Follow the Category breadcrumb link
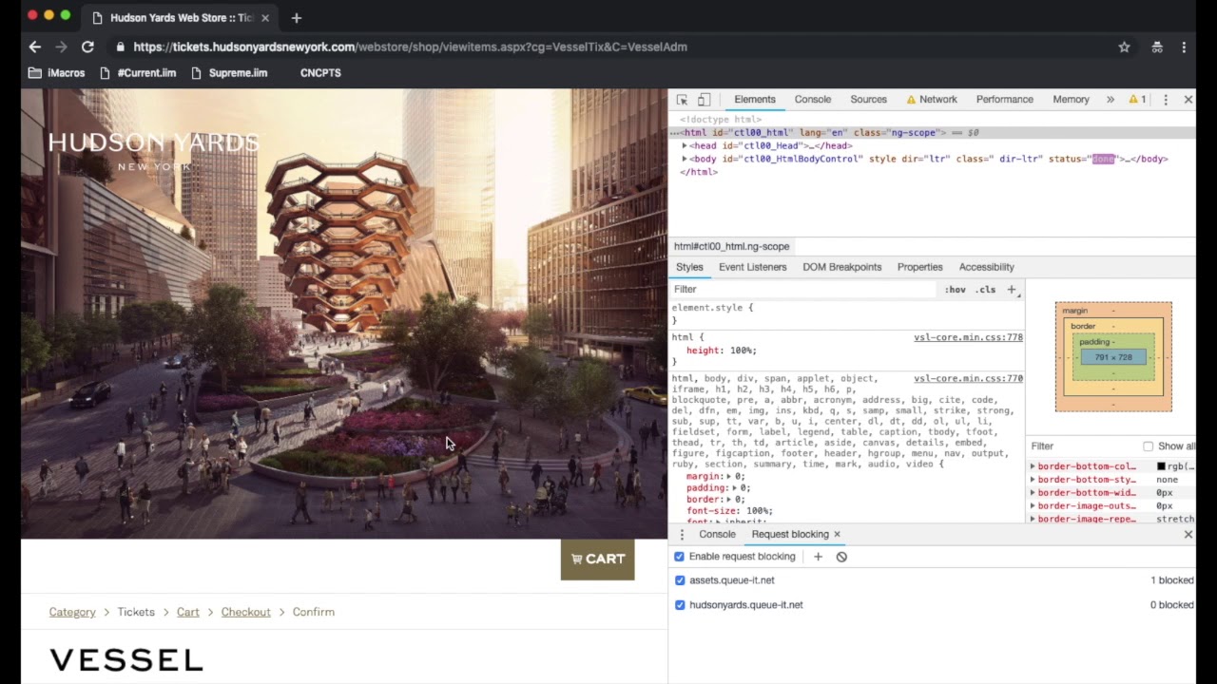 [x=72, y=613]
